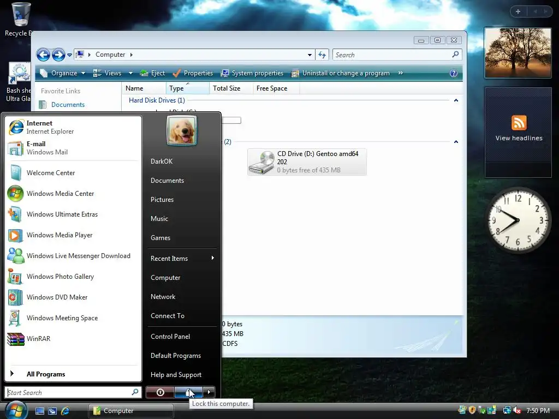Image resolution: width=559 pixels, height=419 pixels.
Task: Open Windows Live Messenger Download
Action: pyautogui.click(x=73, y=256)
